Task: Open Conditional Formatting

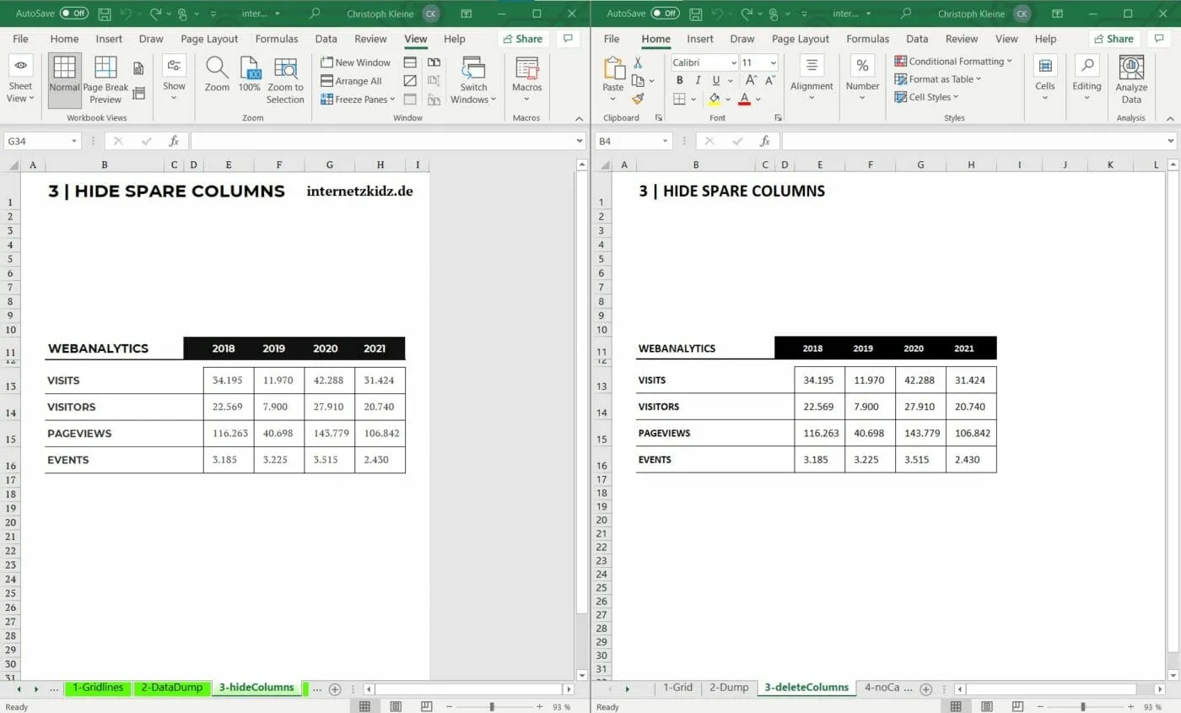Action: [x=954, y=61]
